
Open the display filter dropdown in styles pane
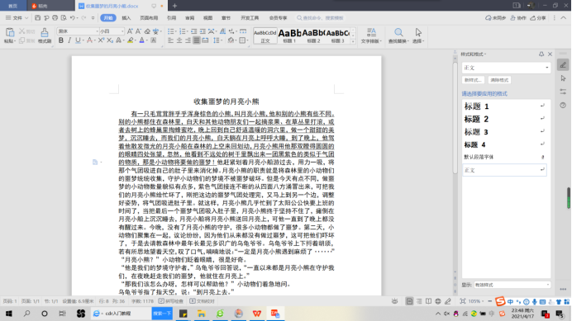[x=547, y=285]
